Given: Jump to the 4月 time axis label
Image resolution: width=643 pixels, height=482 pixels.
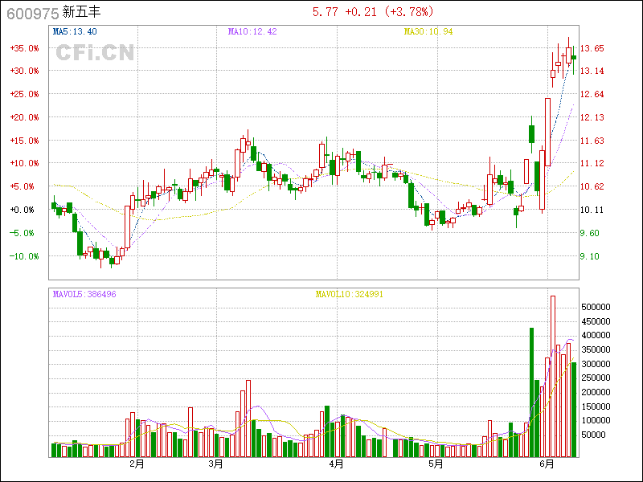Looking at the screenshot, I should [336, 464].
